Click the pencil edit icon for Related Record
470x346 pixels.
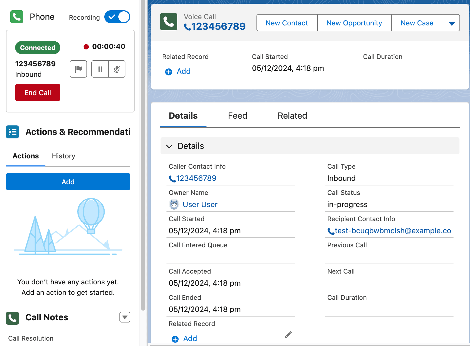pyautogui.click(x=288, y=335)
